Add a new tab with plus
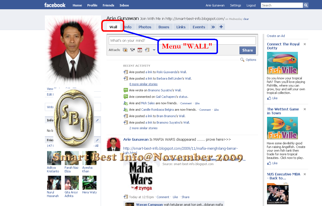The width and height of the screenshot is (322, 206). [221, 27]
